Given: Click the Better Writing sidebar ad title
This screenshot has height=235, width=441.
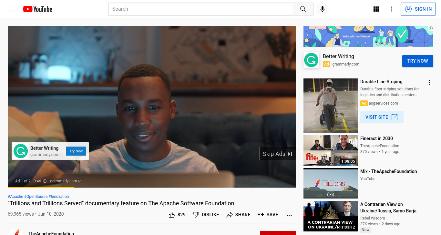Looking at the screenshot, I should [338, 56].
